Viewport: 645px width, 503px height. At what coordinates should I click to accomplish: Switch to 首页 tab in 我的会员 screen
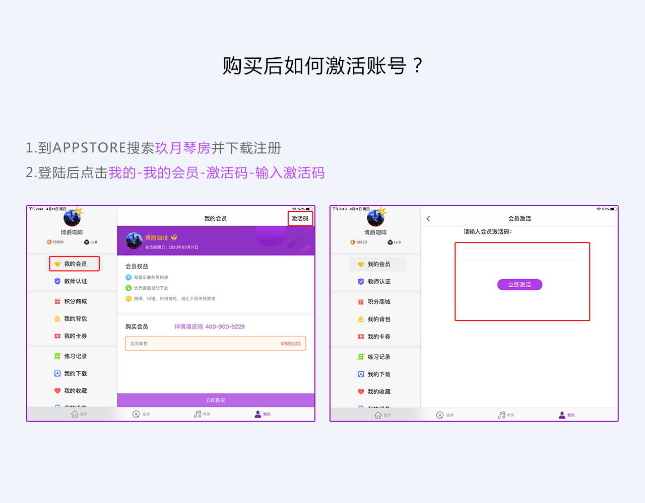(79, 414)
